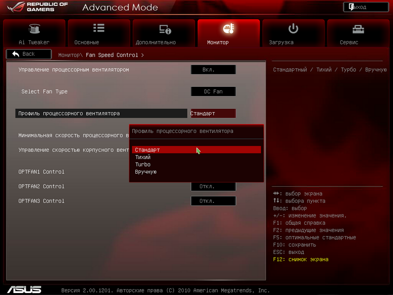Select the highlighted Стандарт option in popup
The height and width of the screenshot is (295, 393).
[147, 150]
